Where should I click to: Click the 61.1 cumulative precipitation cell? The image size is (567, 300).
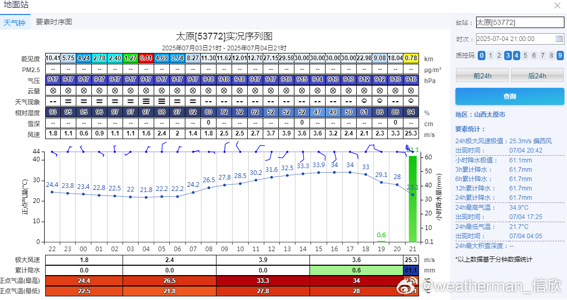point(411,270)
